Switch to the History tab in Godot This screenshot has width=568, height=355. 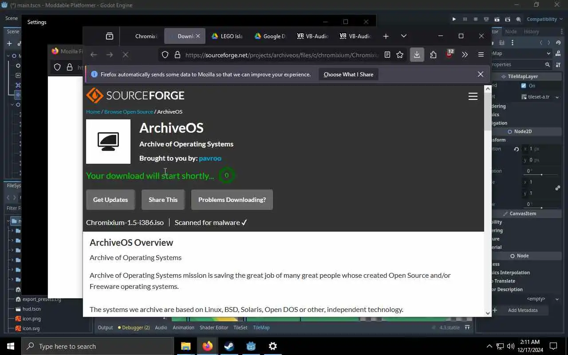(x=531, y=32)
